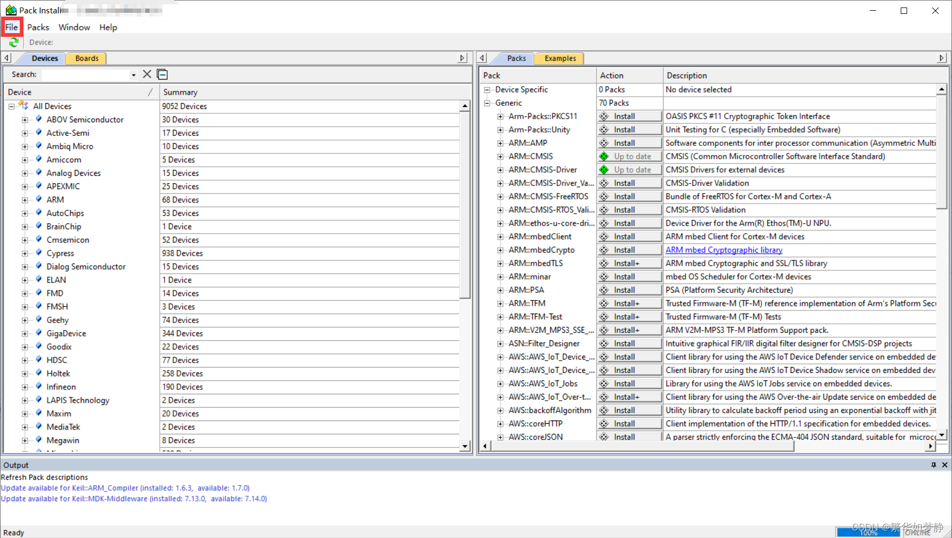
Task: Click Install+ for ARM::TFM-Test
Action: (630, 317)
